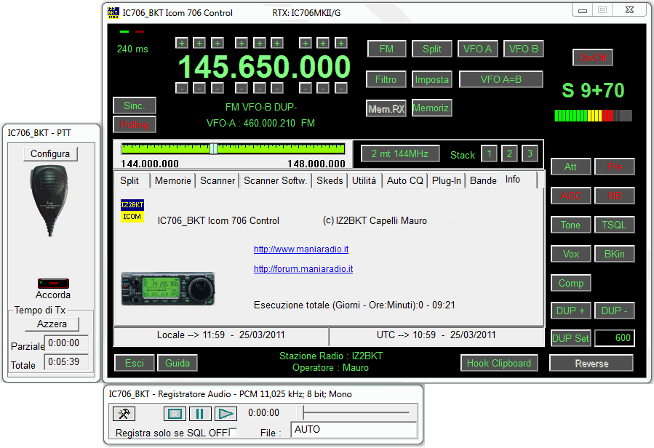Click the Accorda tuner indicator icon
Viewport: 654px width, 448px height.
pos(53,284)
